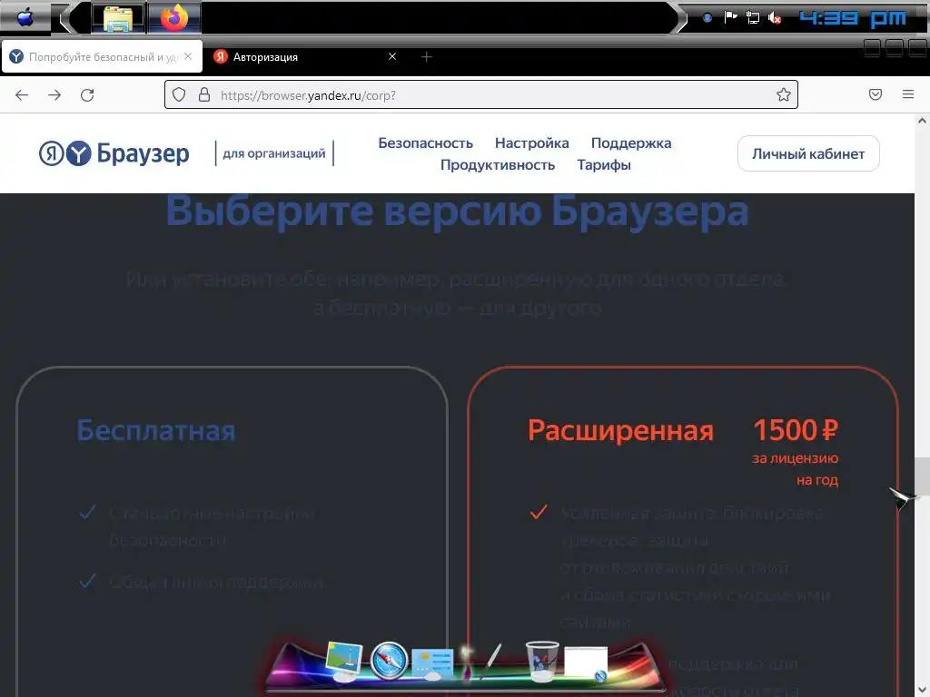Open the browser window dock icon
This screenshot has width=930, height=697.
tap(586, 663)
